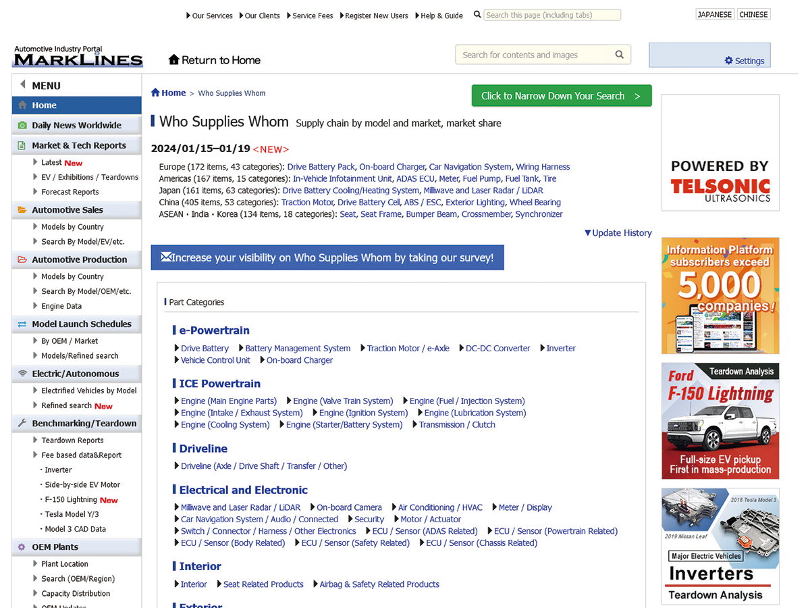810x608 pixels.
Task: Open Our Clients menu
Action: pyautogui.click(x=259, y=16)
